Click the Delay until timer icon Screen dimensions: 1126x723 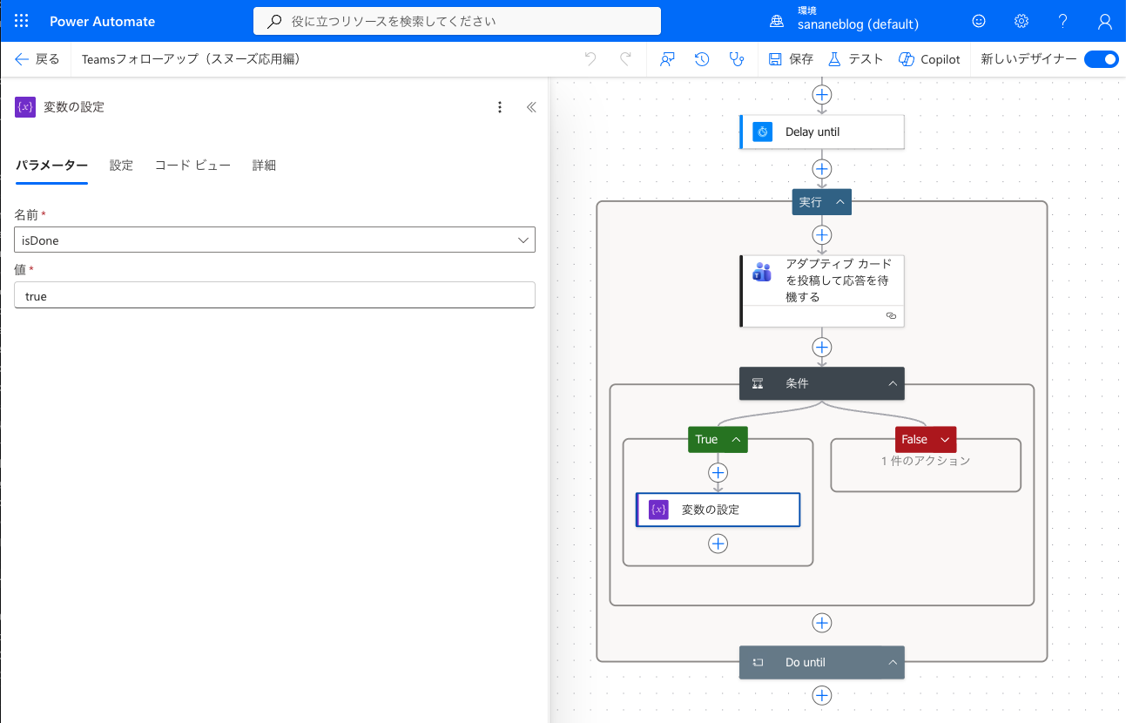pyautogui.click(x=763, y=132)
